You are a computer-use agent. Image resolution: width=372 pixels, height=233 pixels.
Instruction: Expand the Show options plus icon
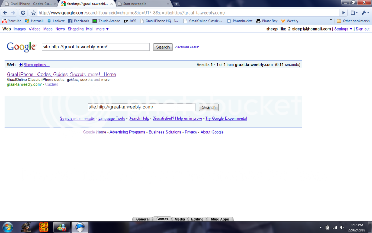(21, 65)
